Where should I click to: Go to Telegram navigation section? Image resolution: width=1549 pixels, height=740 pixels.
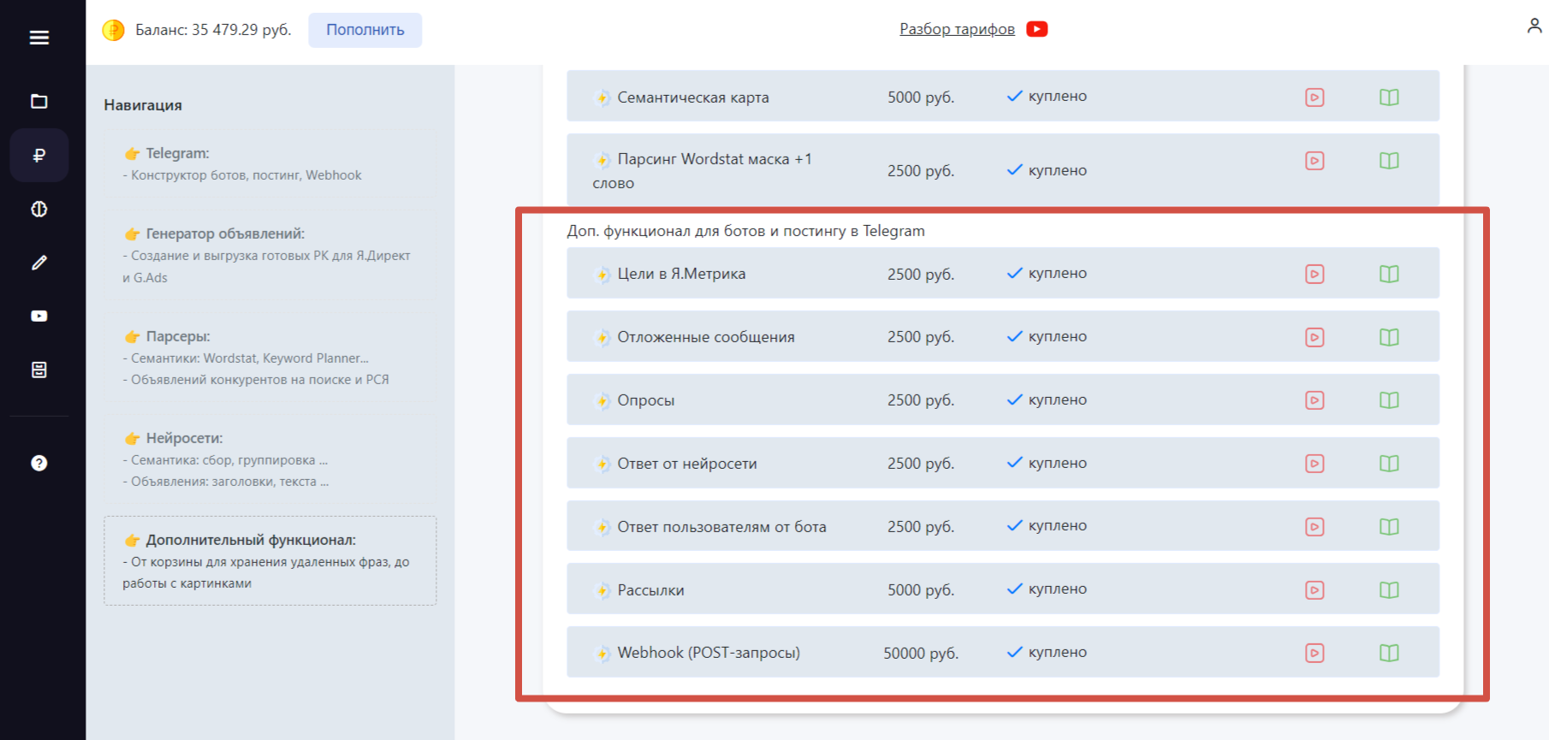[x=270, y=163]
